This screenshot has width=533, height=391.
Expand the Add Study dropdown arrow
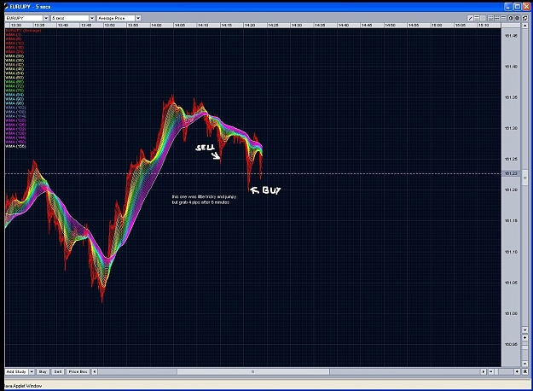(x=32, y=371)
